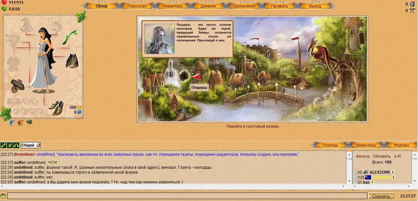Click the Фильтр link in player list
The image size is (418, 201).
[x=363, y=156]
